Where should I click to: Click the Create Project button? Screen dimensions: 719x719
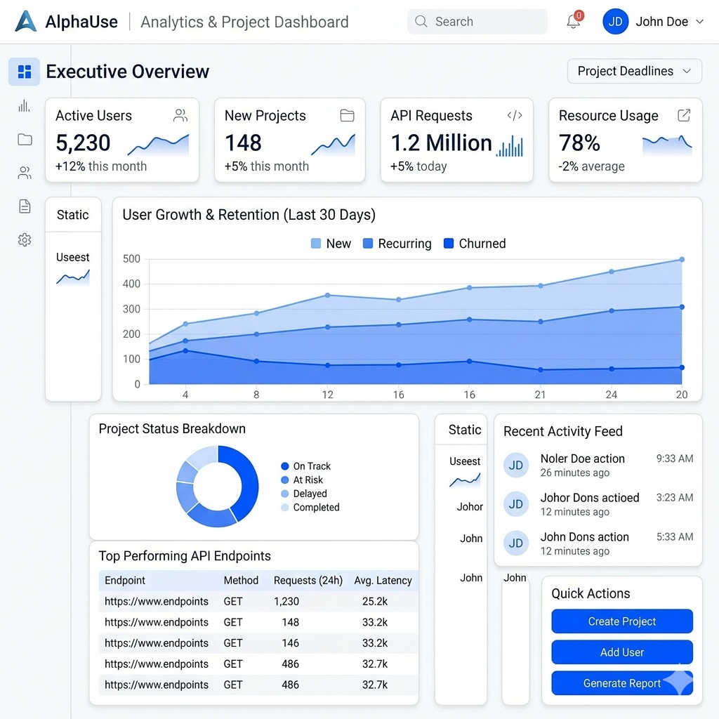coord(622,621)
